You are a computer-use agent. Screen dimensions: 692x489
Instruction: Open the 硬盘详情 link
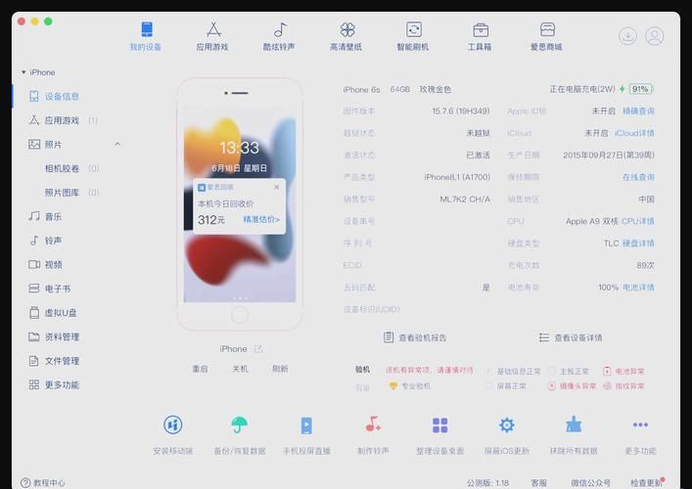pyautogui.click(x=638, y=244)
